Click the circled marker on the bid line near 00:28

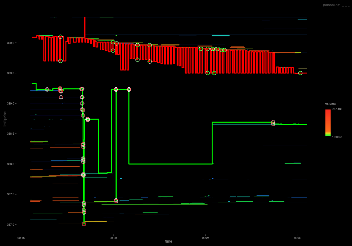click(x=273, y=123)
